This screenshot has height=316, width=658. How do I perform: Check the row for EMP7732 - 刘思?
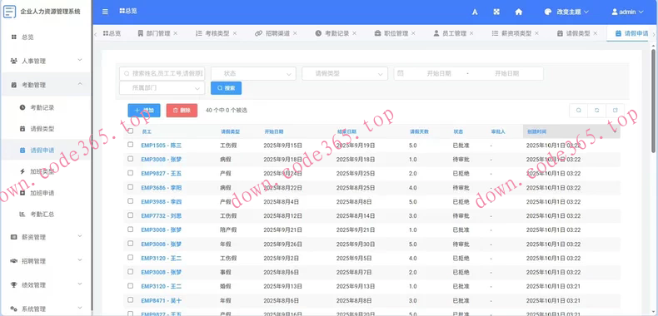(131, 215)
